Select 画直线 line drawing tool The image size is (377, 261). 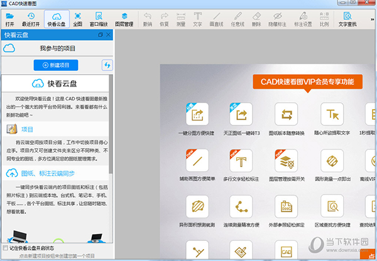click(x=216, y=19)
